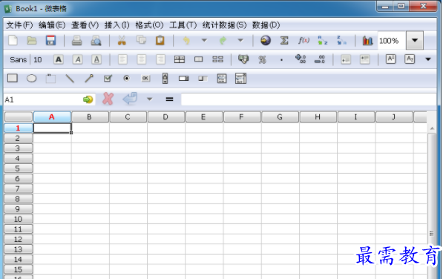Redo with the green arrow icon
The width and height of the screenshot is (446, 279).
click(223, 40)
